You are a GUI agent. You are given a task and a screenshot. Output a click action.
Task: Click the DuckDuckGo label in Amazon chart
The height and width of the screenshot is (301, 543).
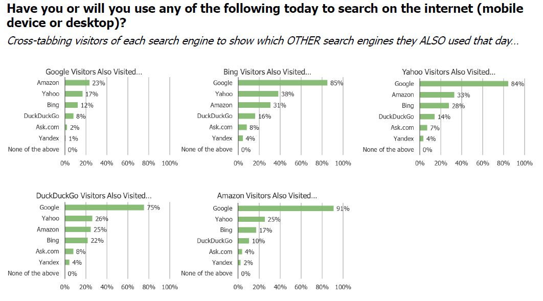click(215, 241)
